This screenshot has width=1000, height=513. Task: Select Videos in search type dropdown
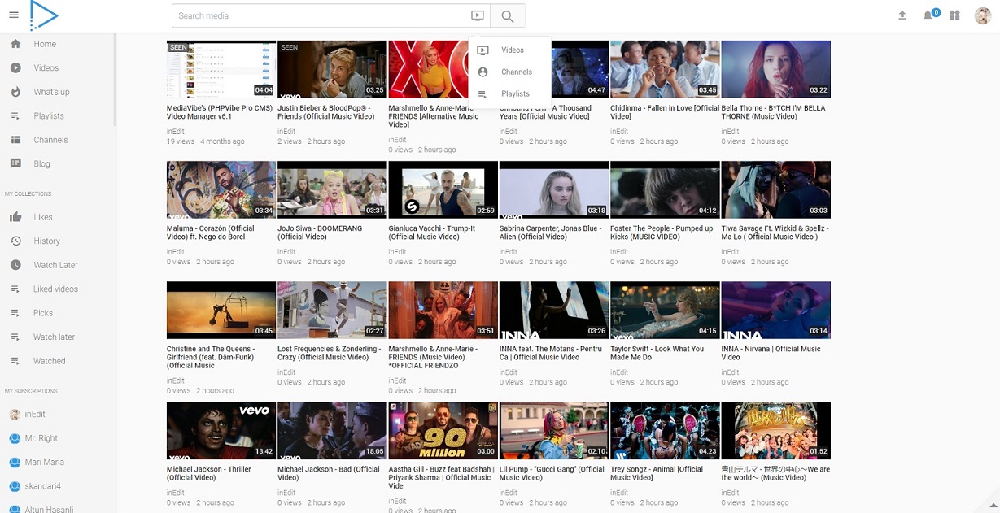pyautogui.click(x=510, y=50)
